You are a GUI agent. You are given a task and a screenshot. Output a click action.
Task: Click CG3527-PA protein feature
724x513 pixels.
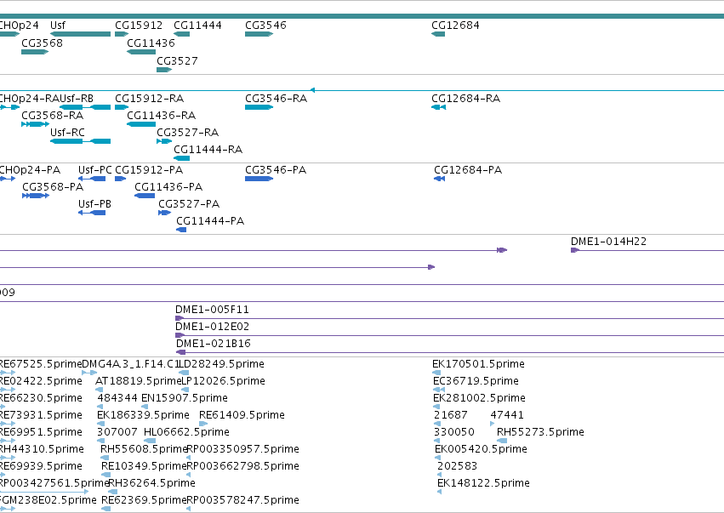coord(165,213)
